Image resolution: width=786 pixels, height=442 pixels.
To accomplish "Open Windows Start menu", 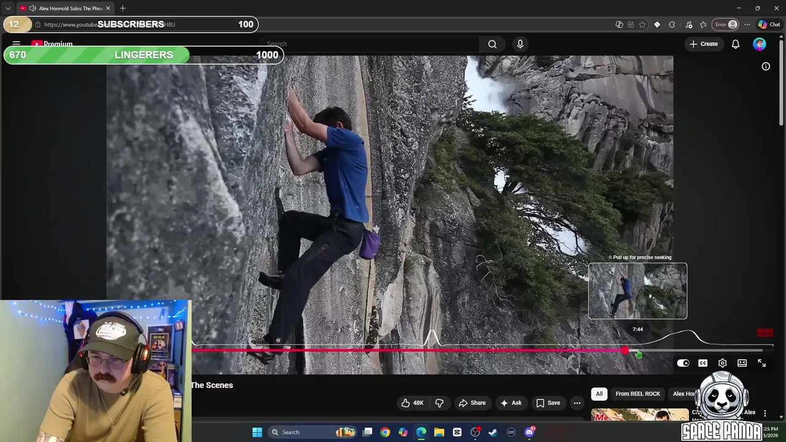I will [257, 432].
